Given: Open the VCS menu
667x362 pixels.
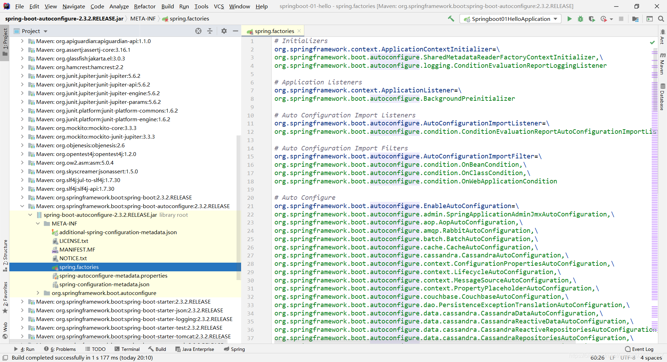Looking at the screenshot, I should point(219,6).
